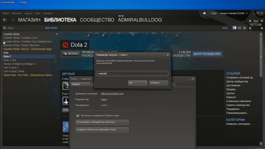Open Центр сообщества sidebar link
This screenshot has height=149, width=265.
(237, 82)
